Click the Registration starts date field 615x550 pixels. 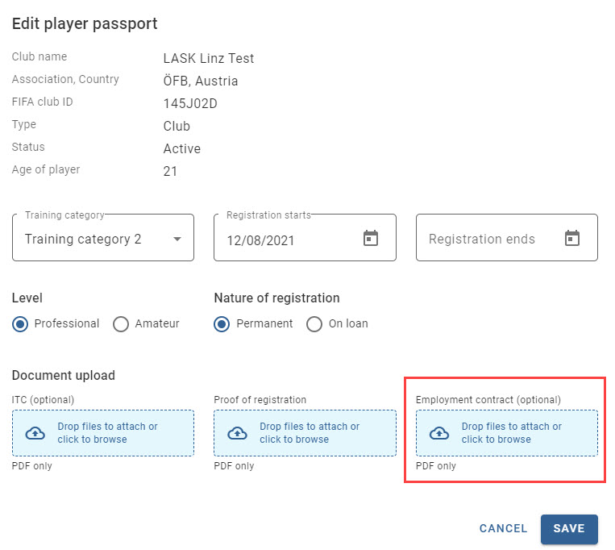[305, 237]
